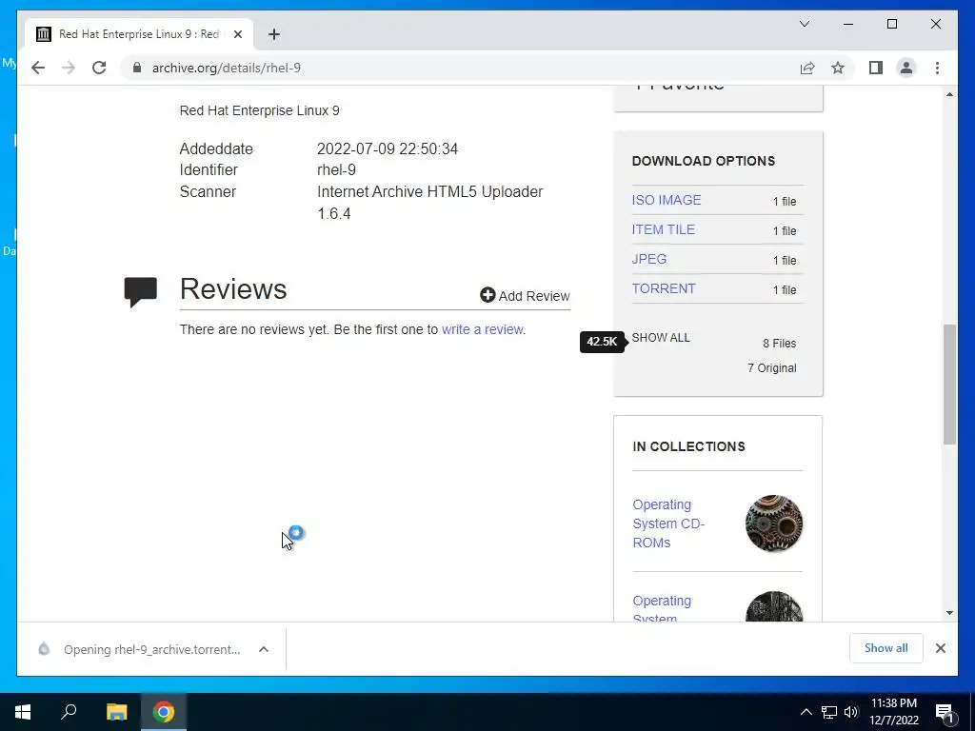
Task: Expand the rhel-9_archive.torrent download options
Action: (264, 649)
